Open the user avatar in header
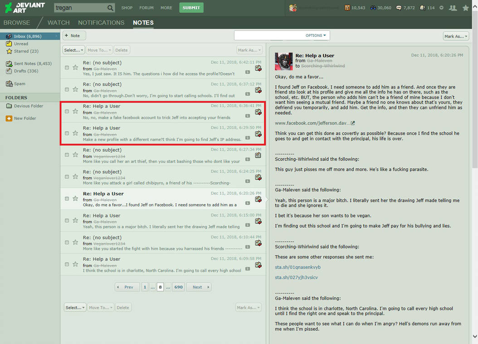The height and width of the screenshot is (344, 478). (x=293, y=8)
